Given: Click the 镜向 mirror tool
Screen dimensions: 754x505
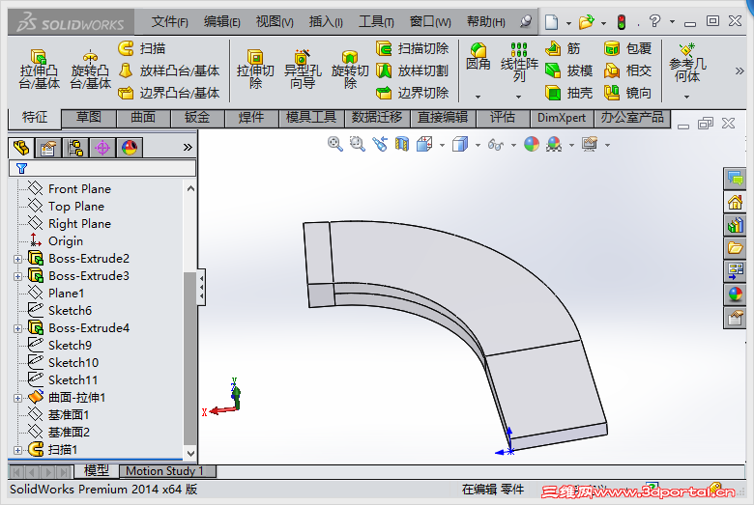Looking at the screenshot, I should [x=627, y=93].
